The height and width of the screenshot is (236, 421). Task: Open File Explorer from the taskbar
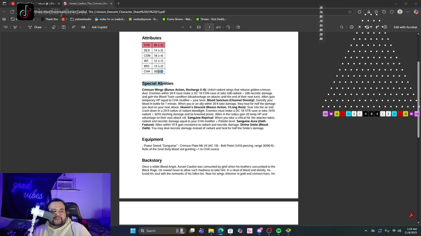pos(211,231)
